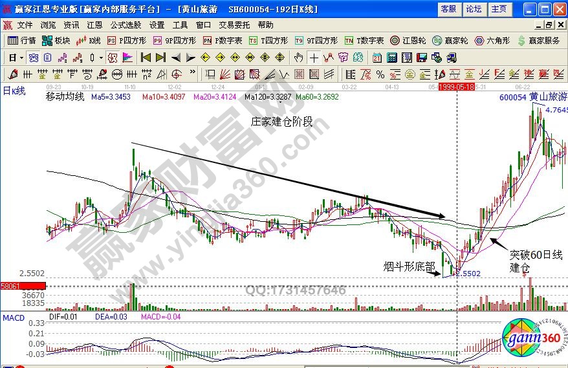Jump to first bar with skip-back icon
The image size is (568, 368).
click(146, 58)
